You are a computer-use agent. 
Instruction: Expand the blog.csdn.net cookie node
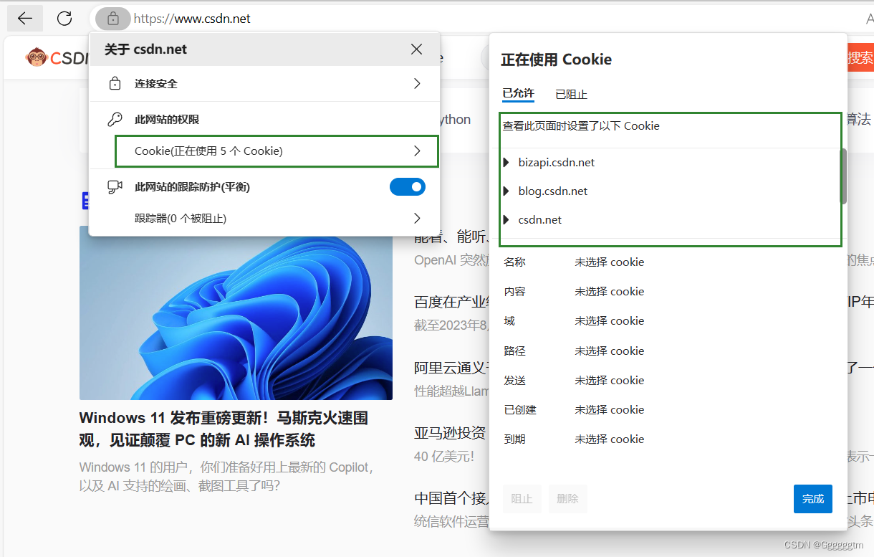pos(506,191)
